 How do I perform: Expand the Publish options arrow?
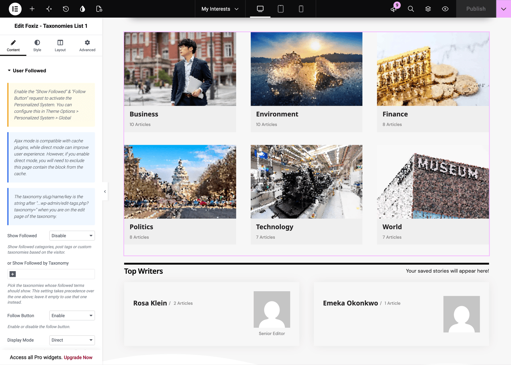click(504, 9)
